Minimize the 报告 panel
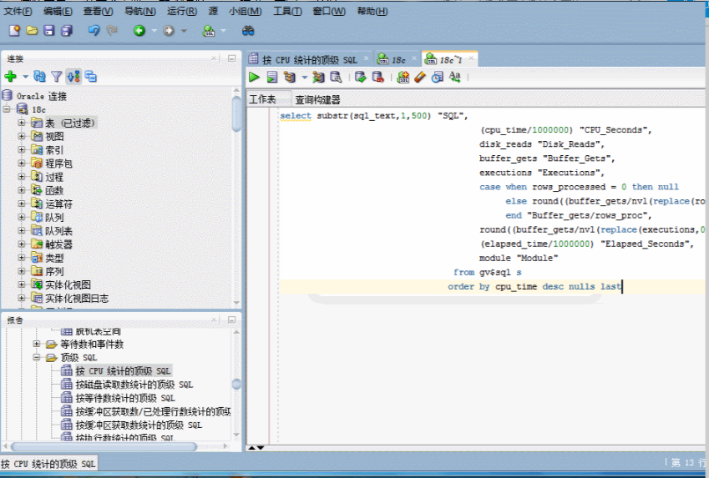This screenshot has width=709, height=478. (231, 320)
